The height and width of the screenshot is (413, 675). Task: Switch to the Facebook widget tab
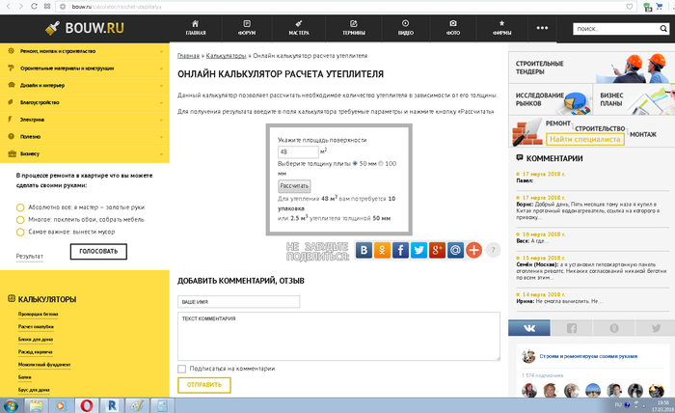click(573, 328)
